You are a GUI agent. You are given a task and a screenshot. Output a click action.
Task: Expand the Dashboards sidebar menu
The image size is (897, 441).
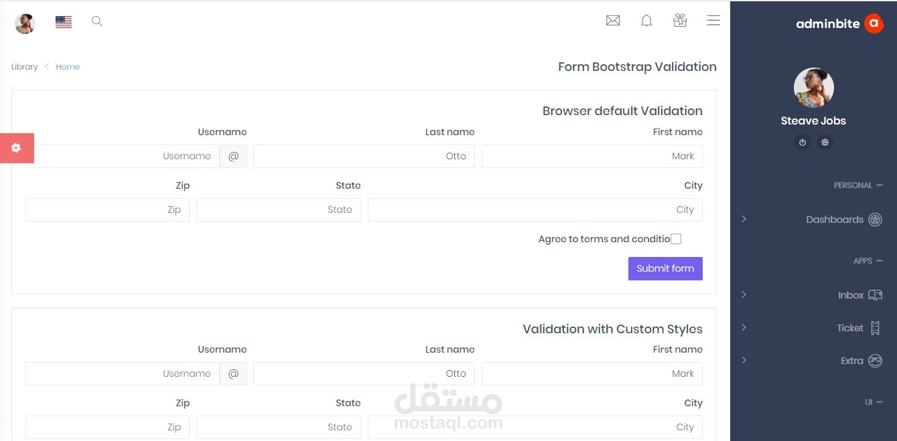[x=835, y=219]
